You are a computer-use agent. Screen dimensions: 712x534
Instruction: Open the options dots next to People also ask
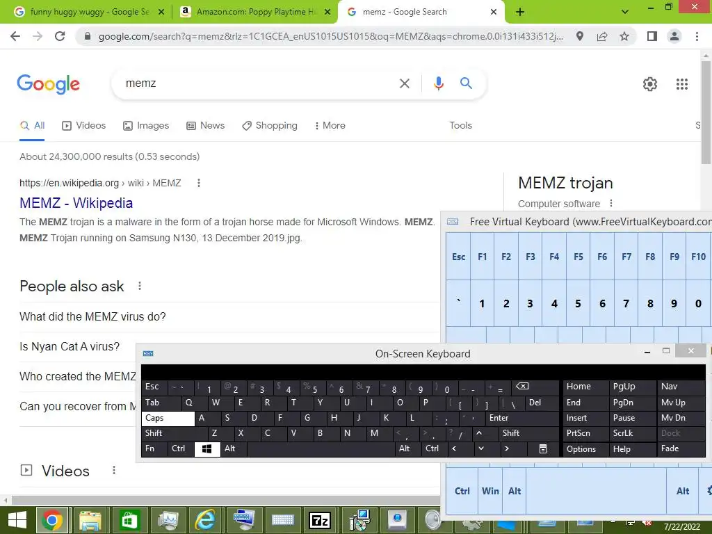pyautogui.click(x=140, y=286)
